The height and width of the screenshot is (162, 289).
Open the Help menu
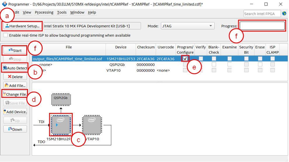pos(92,12)
